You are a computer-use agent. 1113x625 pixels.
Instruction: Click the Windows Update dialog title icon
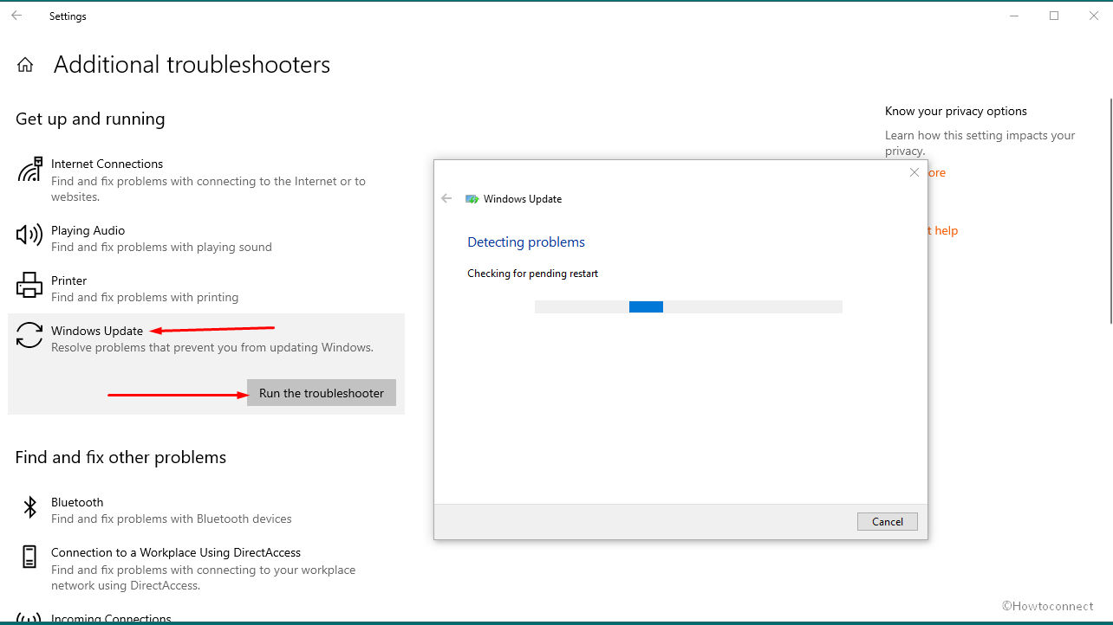tap(472, 199)
